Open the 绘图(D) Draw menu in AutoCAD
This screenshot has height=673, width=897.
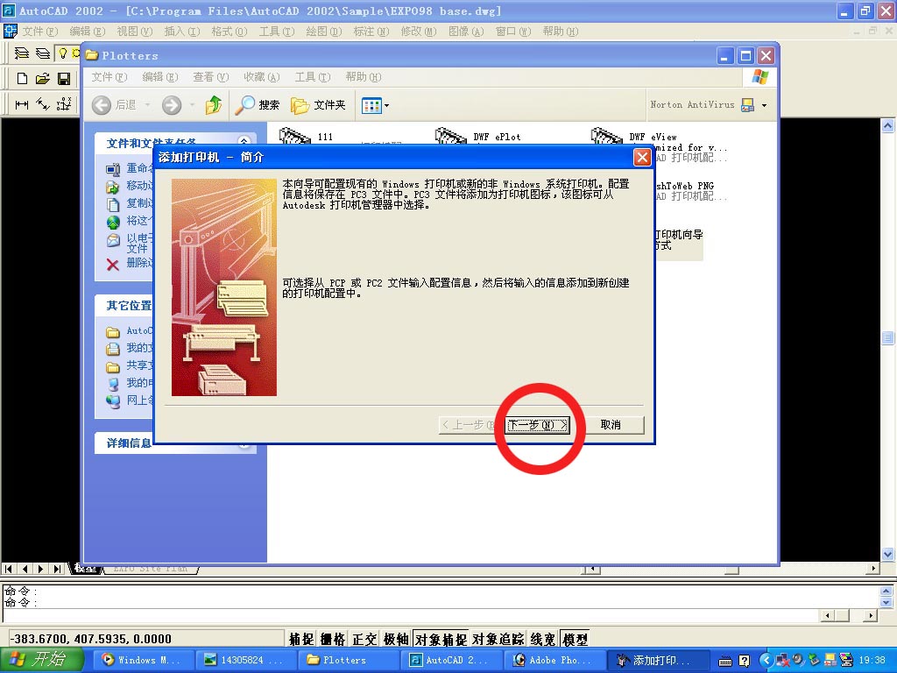pos(324,31)
